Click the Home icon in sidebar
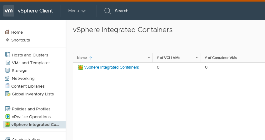This screenshot has height=140, width=265. [7, 32]
